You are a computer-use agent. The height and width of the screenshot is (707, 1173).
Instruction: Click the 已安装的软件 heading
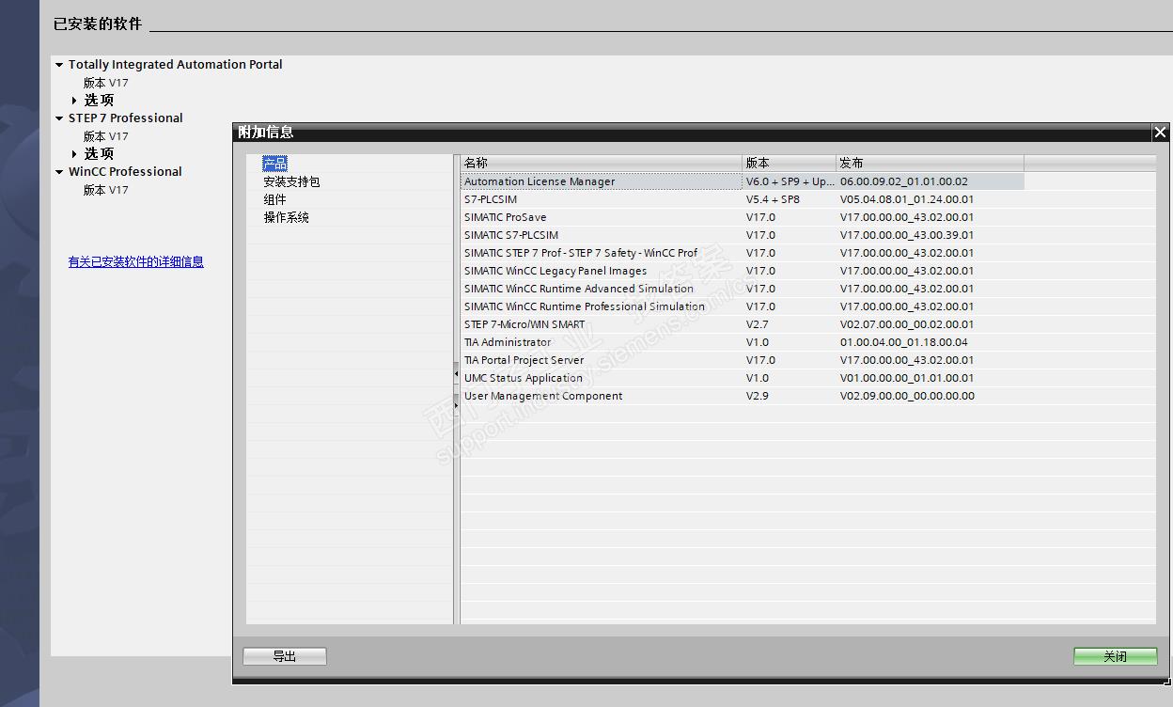(98, 24)
